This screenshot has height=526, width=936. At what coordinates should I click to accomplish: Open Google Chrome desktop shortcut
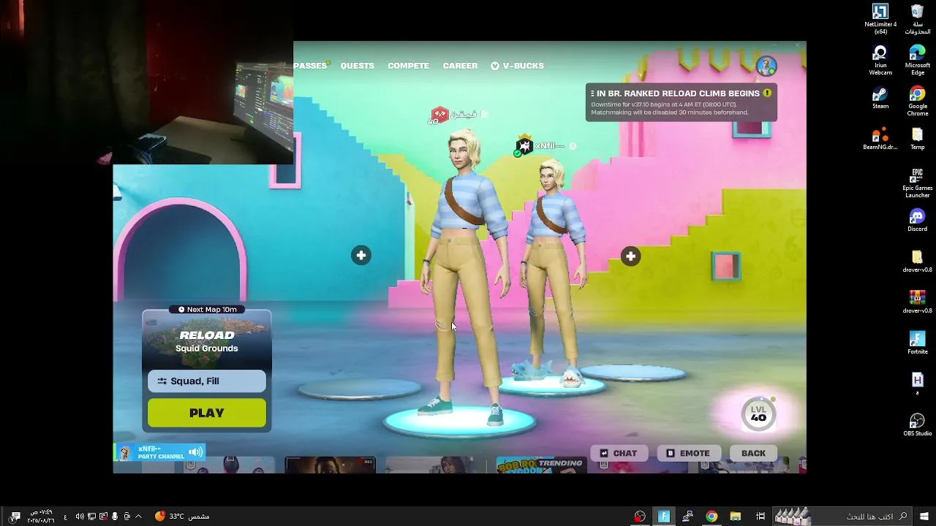[x=917, y=102]
